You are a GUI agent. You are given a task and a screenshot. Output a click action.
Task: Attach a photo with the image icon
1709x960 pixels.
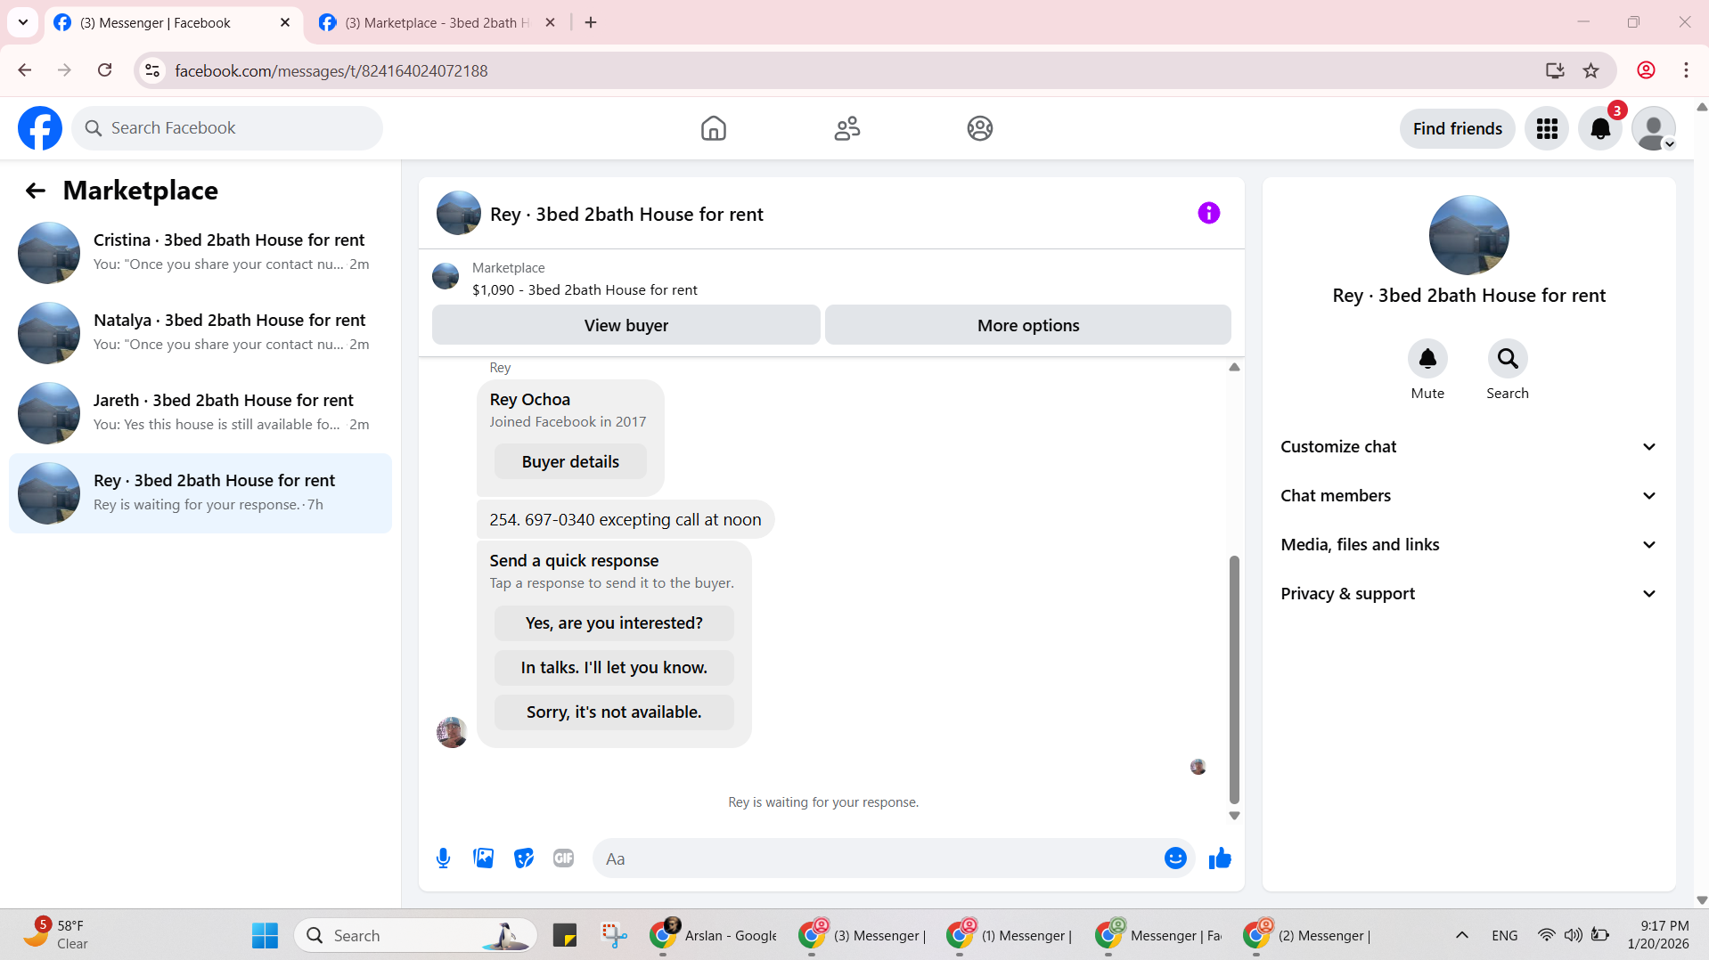[484, 858]
